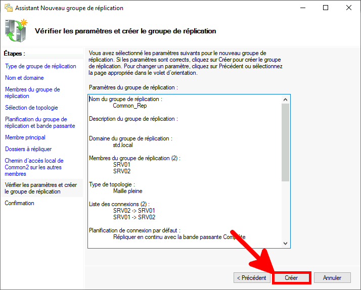Click the Créer button

coord(291,278)
